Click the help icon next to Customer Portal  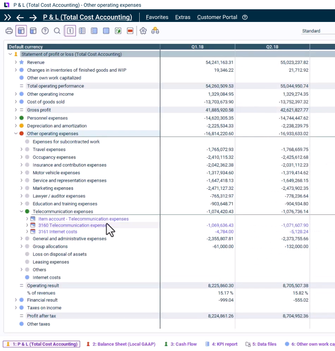coord(245,17)
